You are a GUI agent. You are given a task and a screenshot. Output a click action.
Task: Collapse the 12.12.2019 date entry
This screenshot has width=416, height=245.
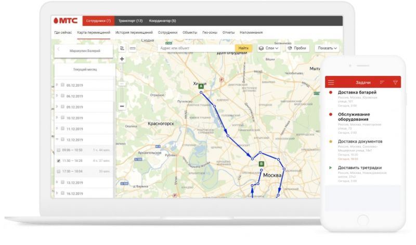[57, 139]
